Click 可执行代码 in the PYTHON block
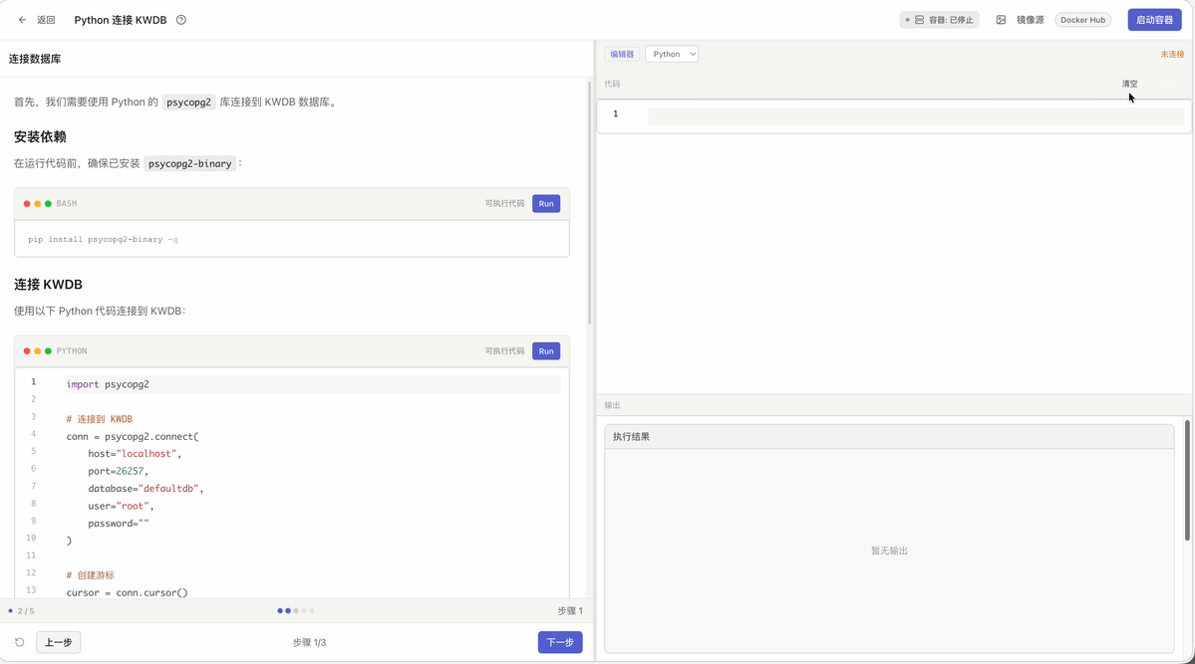1195x664 pixels. (504, 351)
